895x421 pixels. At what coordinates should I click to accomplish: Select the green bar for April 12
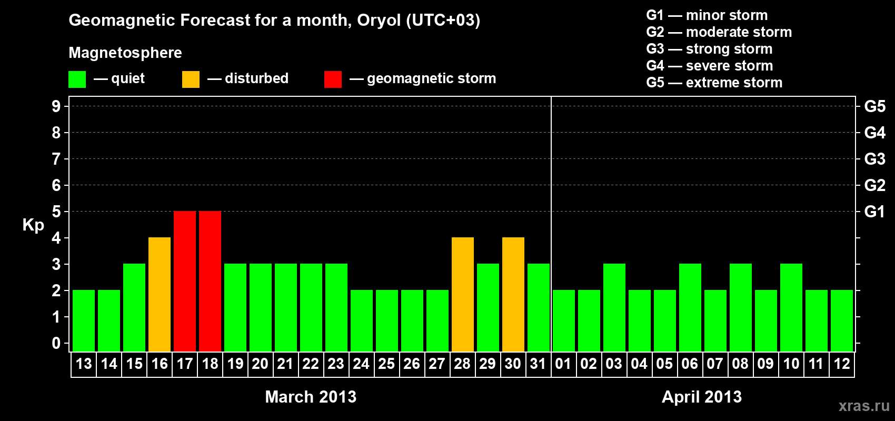click(x=842, y=321)
